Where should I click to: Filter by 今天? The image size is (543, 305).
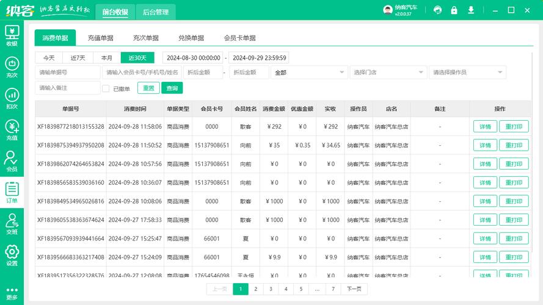[x=49, y=58]
